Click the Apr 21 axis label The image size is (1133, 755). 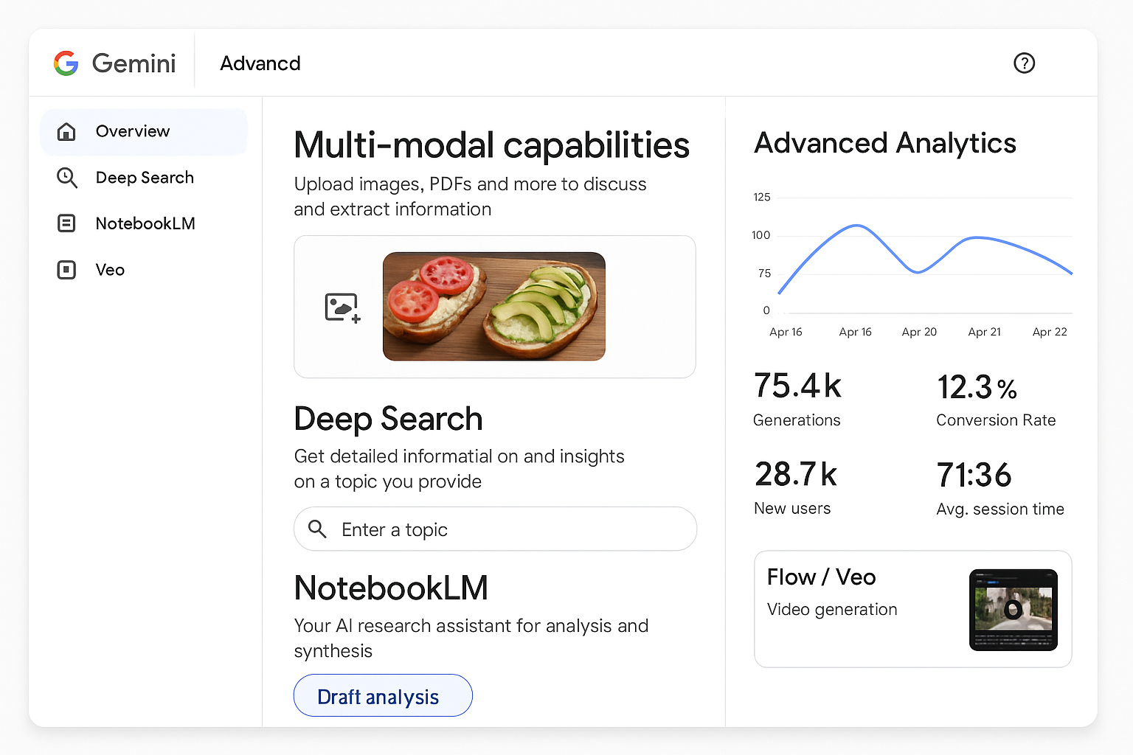[x=984, y=333]
